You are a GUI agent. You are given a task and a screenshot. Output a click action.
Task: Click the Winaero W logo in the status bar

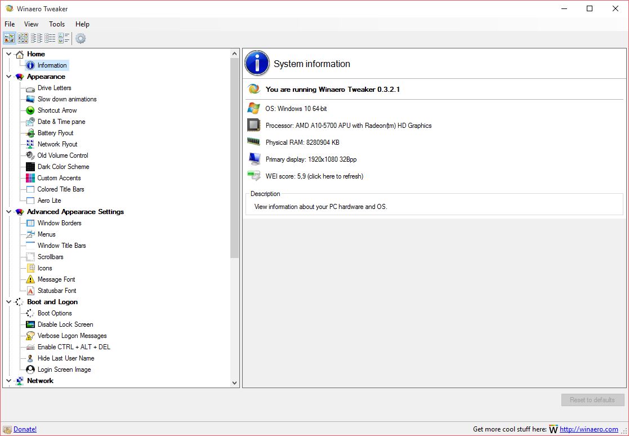[x=553, y=429]
